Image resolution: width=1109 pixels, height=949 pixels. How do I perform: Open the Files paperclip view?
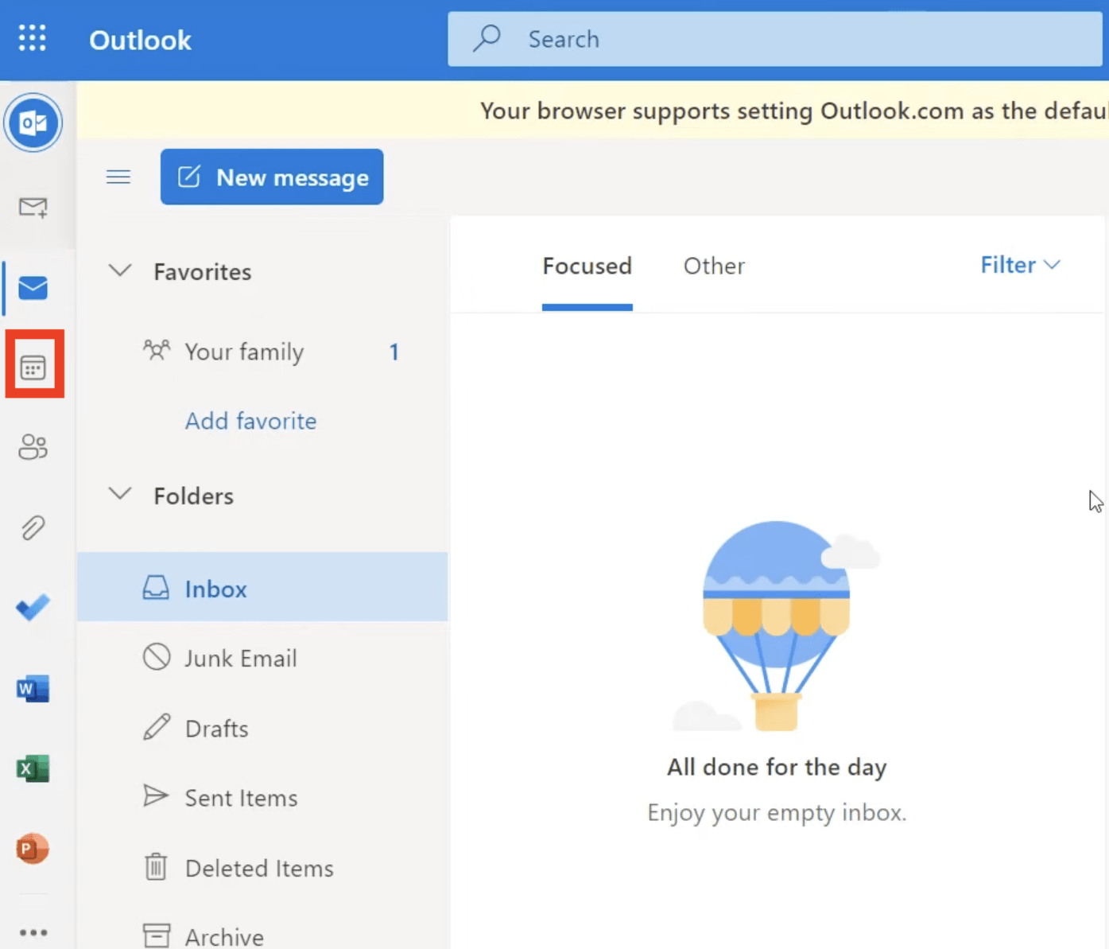tap(33, 527)
